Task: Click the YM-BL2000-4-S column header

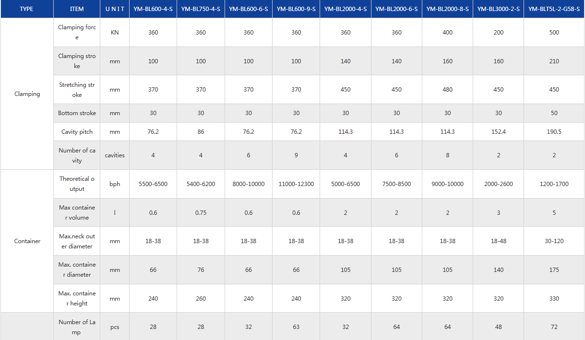Action: (346, 9)
